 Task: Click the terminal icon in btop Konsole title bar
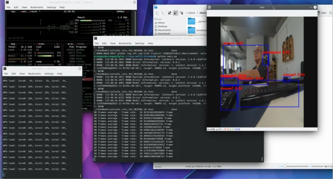(x=7, y=2)
